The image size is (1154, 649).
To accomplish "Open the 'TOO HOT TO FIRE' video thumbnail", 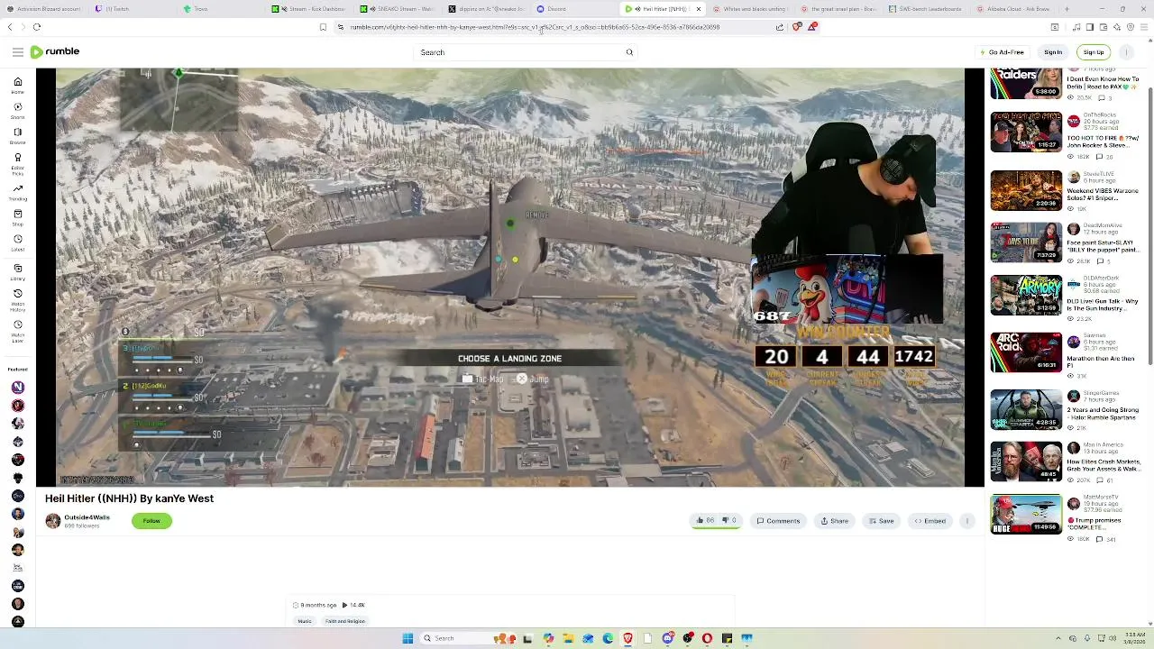I will (1026, 132).
